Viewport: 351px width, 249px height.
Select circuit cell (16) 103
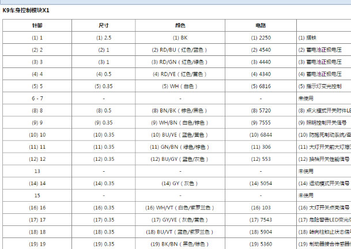click(261, 207)
